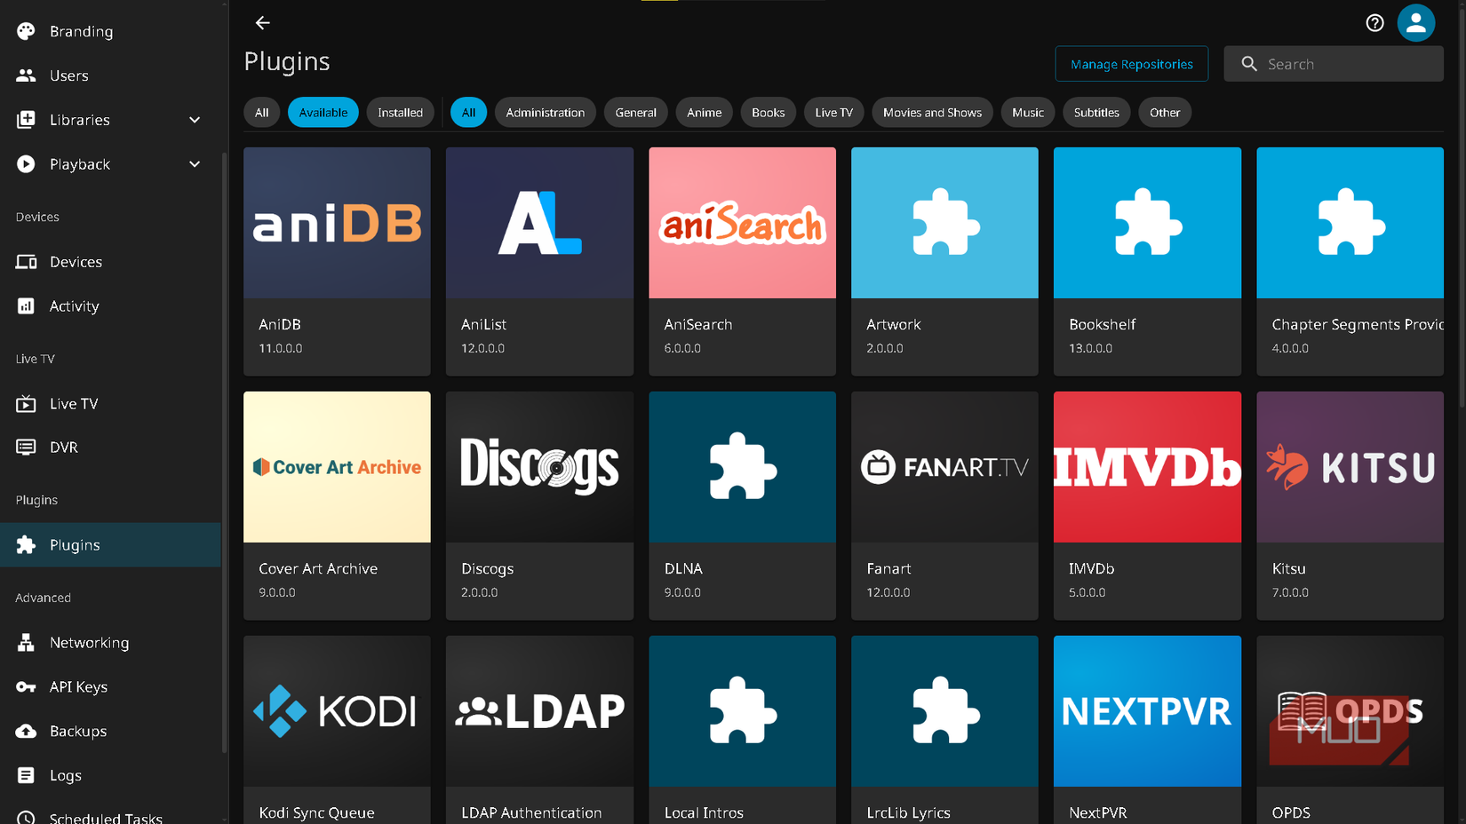
Task: Go back using the arrow icon
Action: (262, 23)
